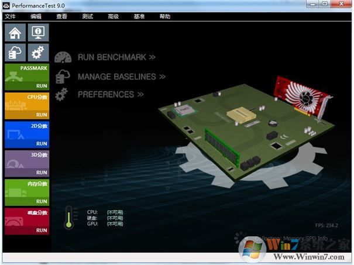
Task: Click the gear icon beside PREFERENCES
Action: click(x=62, y=94)
